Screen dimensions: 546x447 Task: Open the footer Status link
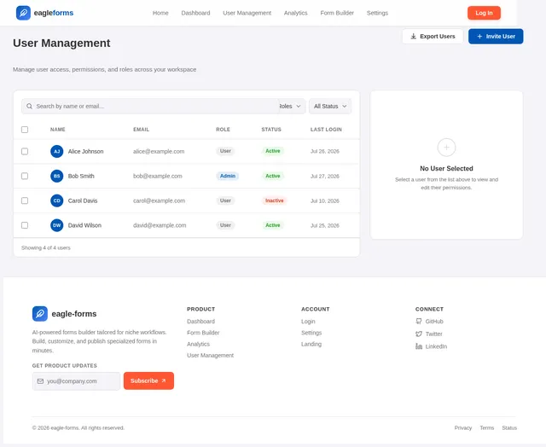[x=509, y=428]
